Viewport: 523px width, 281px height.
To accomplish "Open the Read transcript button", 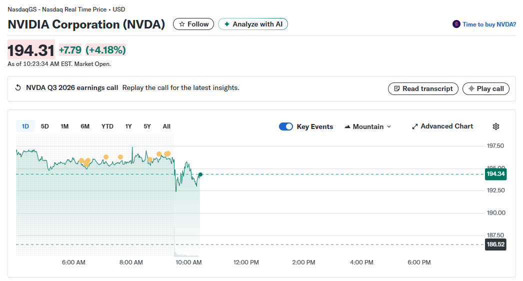I will coord(423,89).
